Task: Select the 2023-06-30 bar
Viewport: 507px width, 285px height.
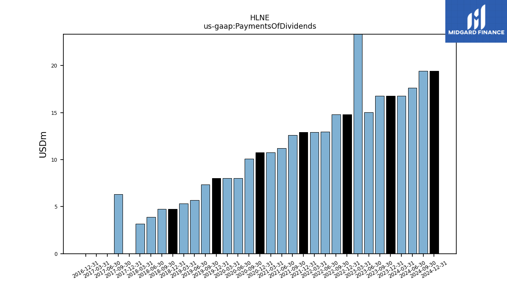Action: click(368, 183)
